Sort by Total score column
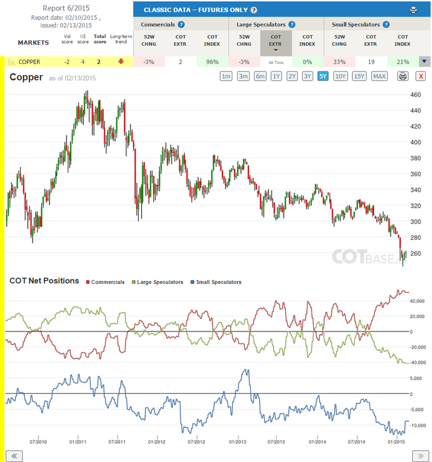 point(100,39)
